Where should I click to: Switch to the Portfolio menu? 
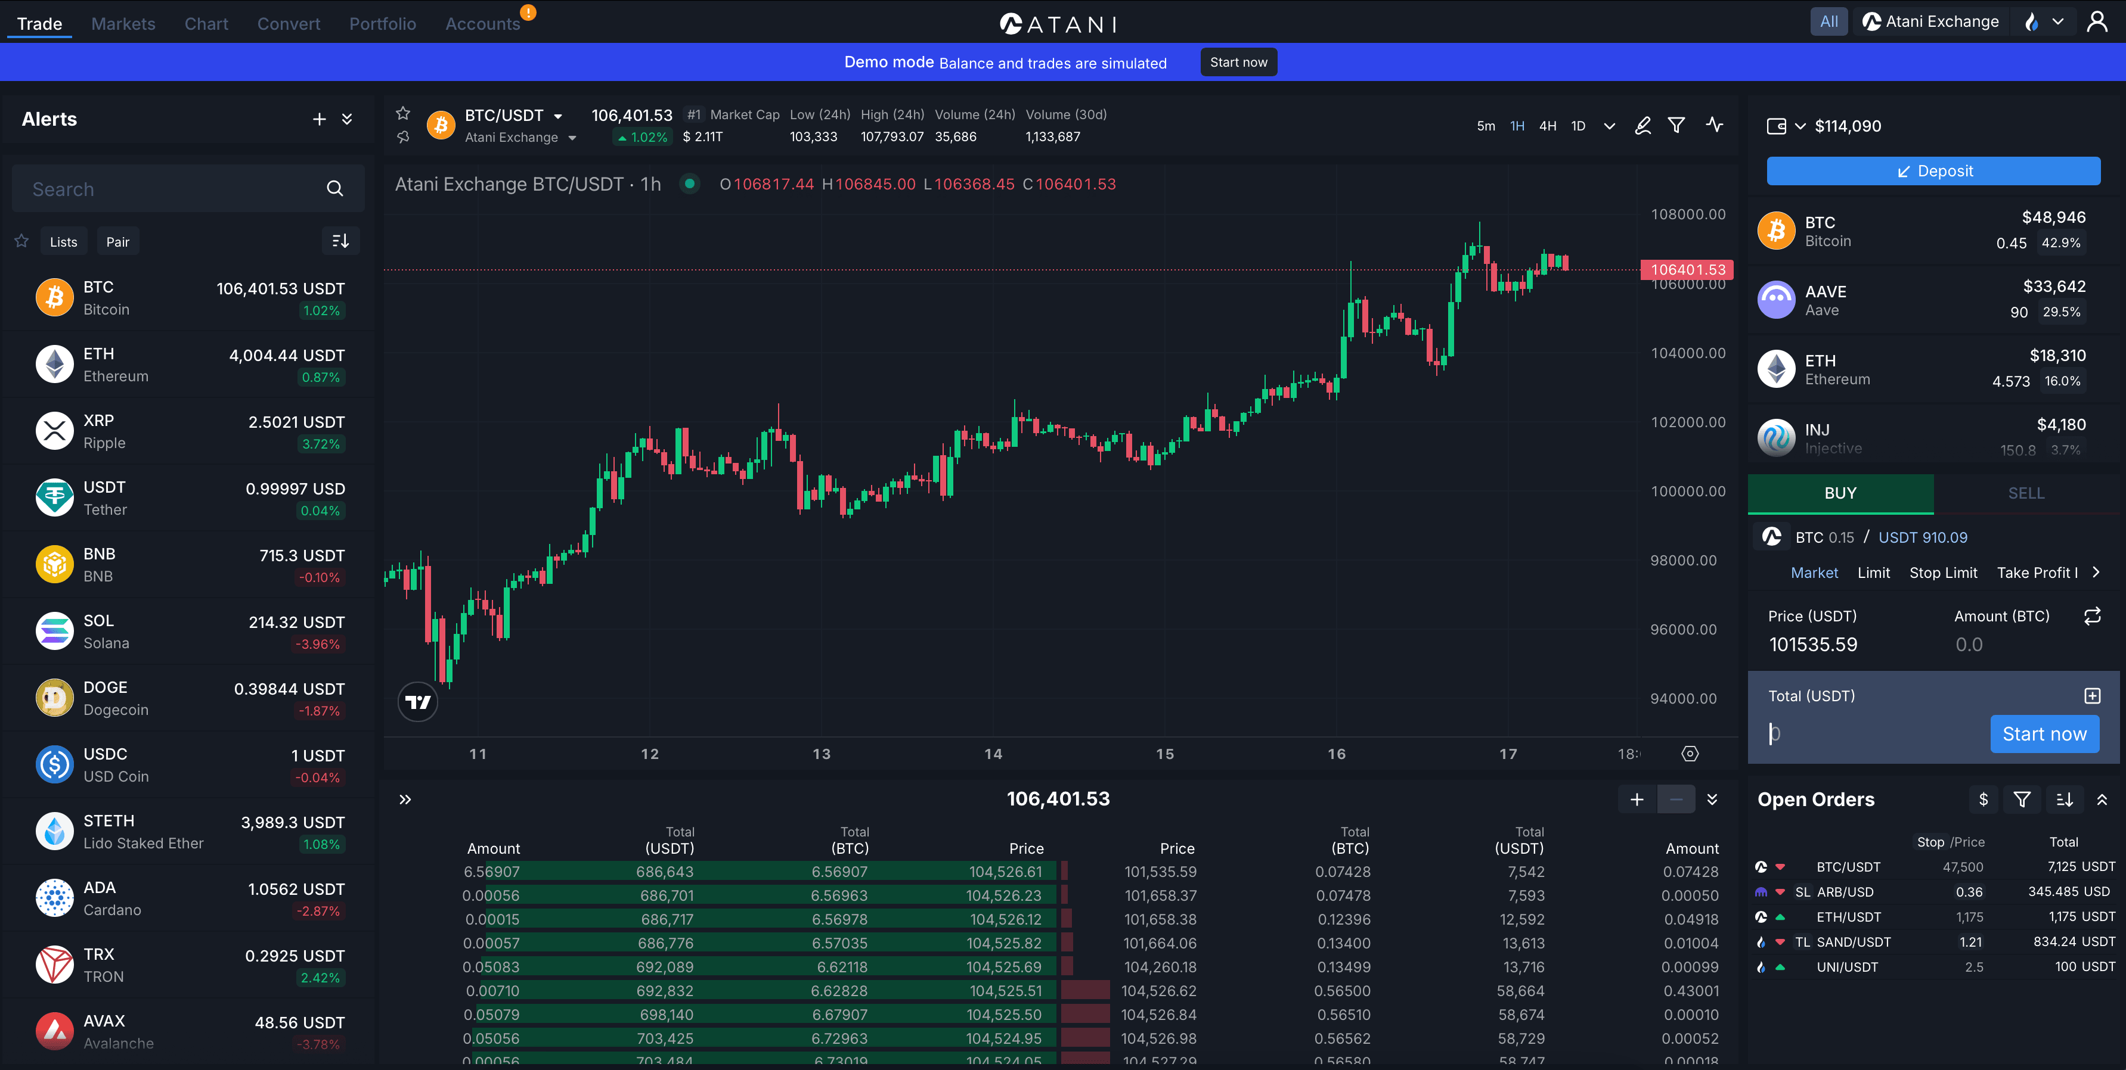click(x=382, y=24)
